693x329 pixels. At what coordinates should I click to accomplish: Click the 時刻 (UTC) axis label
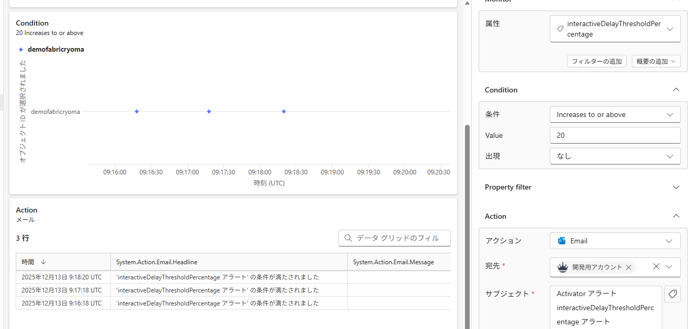269,183
